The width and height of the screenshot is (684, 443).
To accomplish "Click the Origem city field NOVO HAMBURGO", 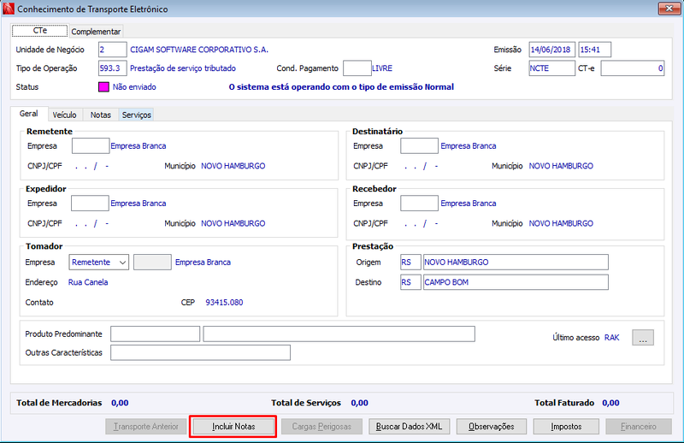I will (x=516, y=263).
